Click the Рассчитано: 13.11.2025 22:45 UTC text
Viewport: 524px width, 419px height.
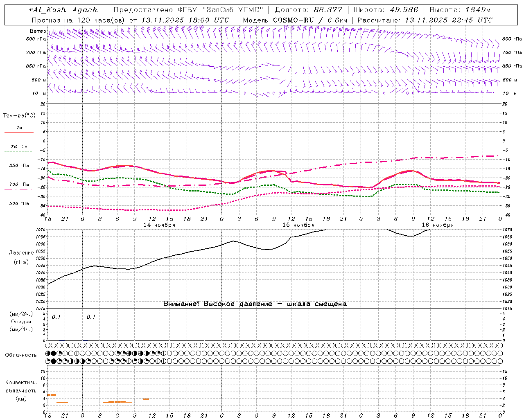(425, 20)
